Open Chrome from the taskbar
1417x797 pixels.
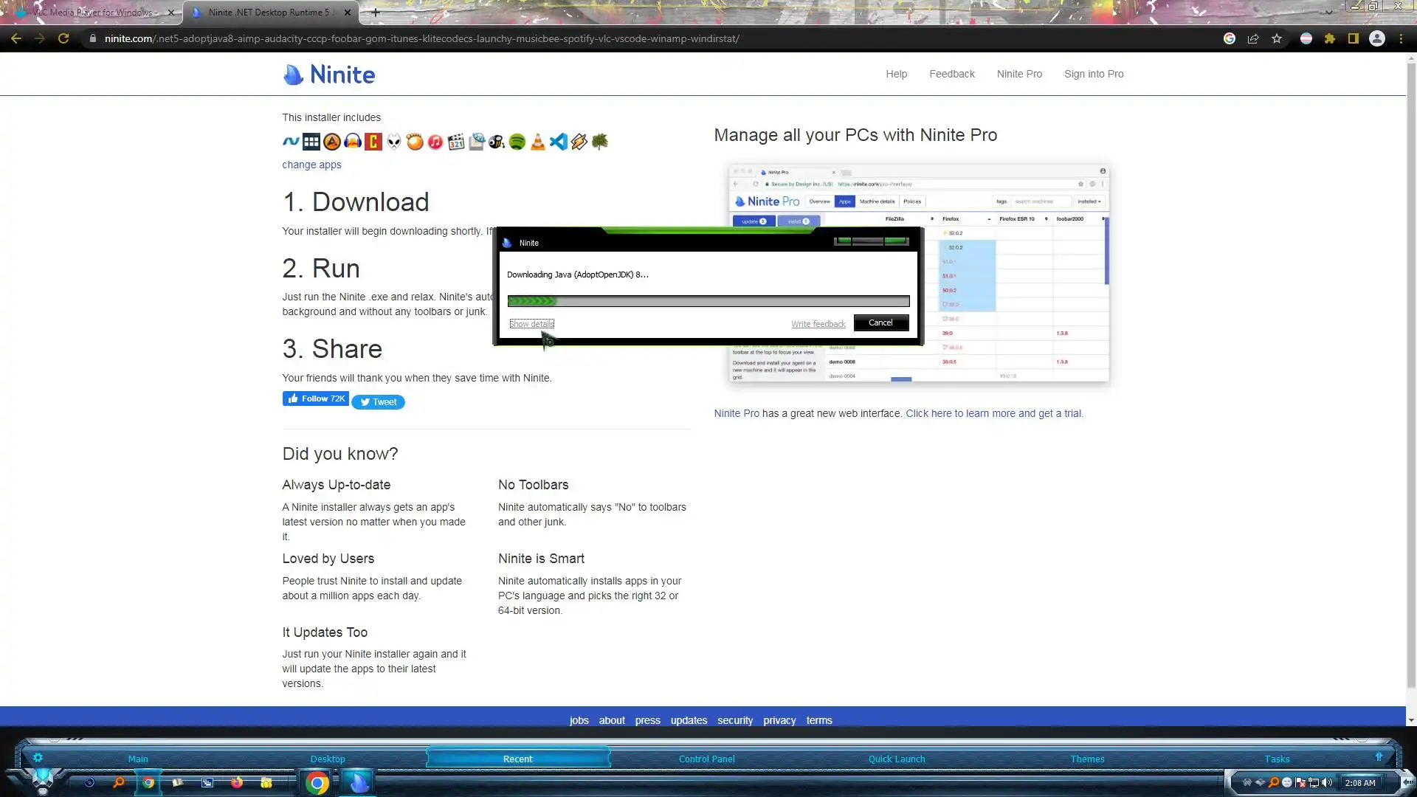(x=317, y=783)
